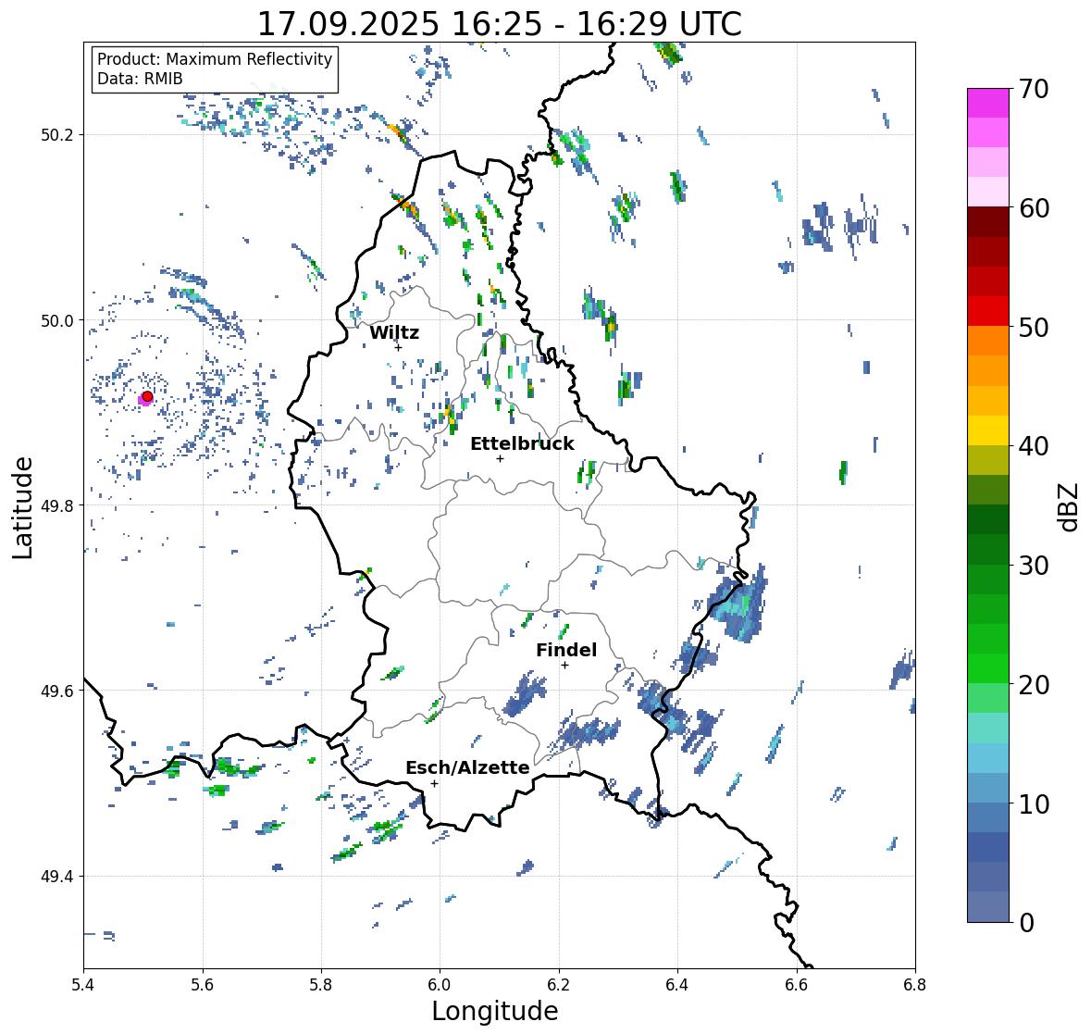The width and height of the screenshot is (1091, 1034).
Task: Pick the red 50 dBZ colorbar swatch
Action: tap(988, 311)
